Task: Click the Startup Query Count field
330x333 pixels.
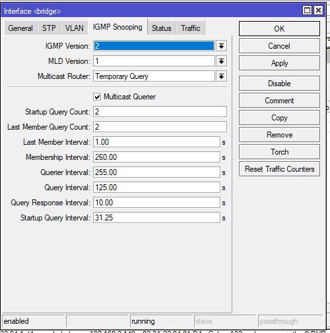Action: click(x=160, y=112)
